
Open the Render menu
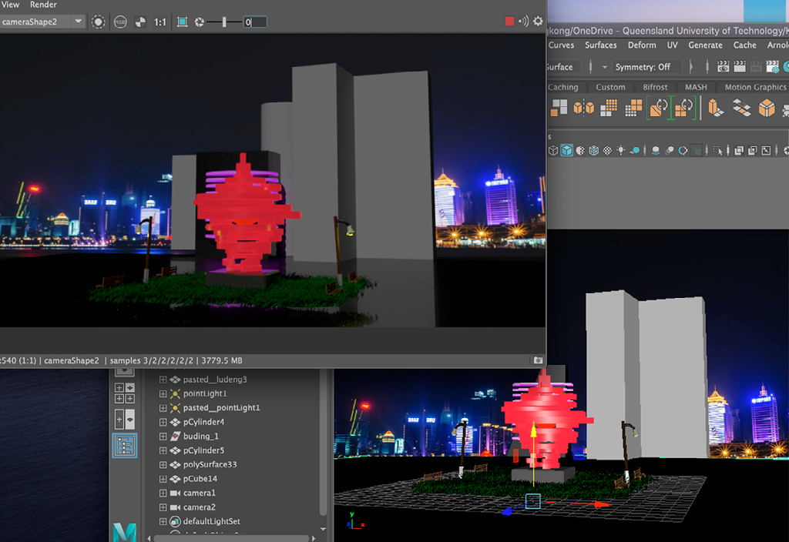(x=43, y=5)
